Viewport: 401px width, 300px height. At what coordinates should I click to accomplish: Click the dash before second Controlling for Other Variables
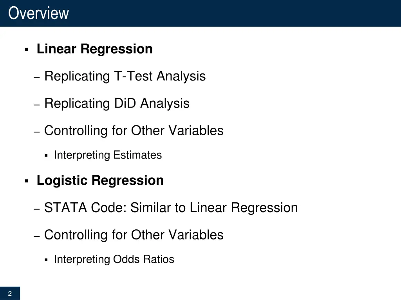click(x=36, y=236)
